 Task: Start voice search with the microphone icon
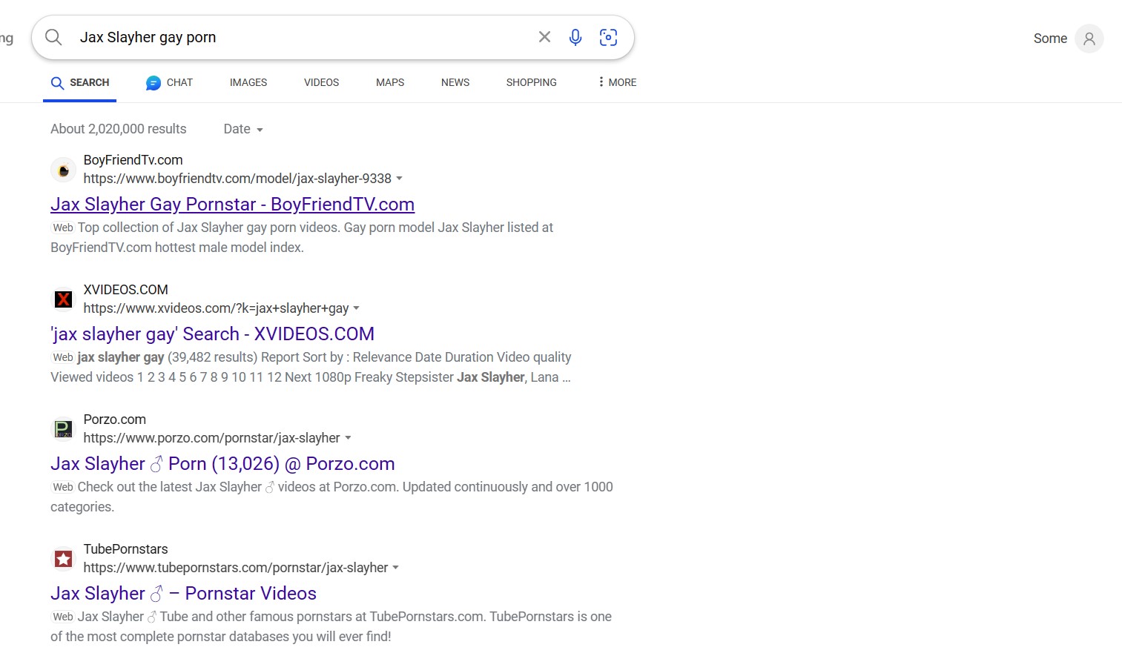pos(575,37)
